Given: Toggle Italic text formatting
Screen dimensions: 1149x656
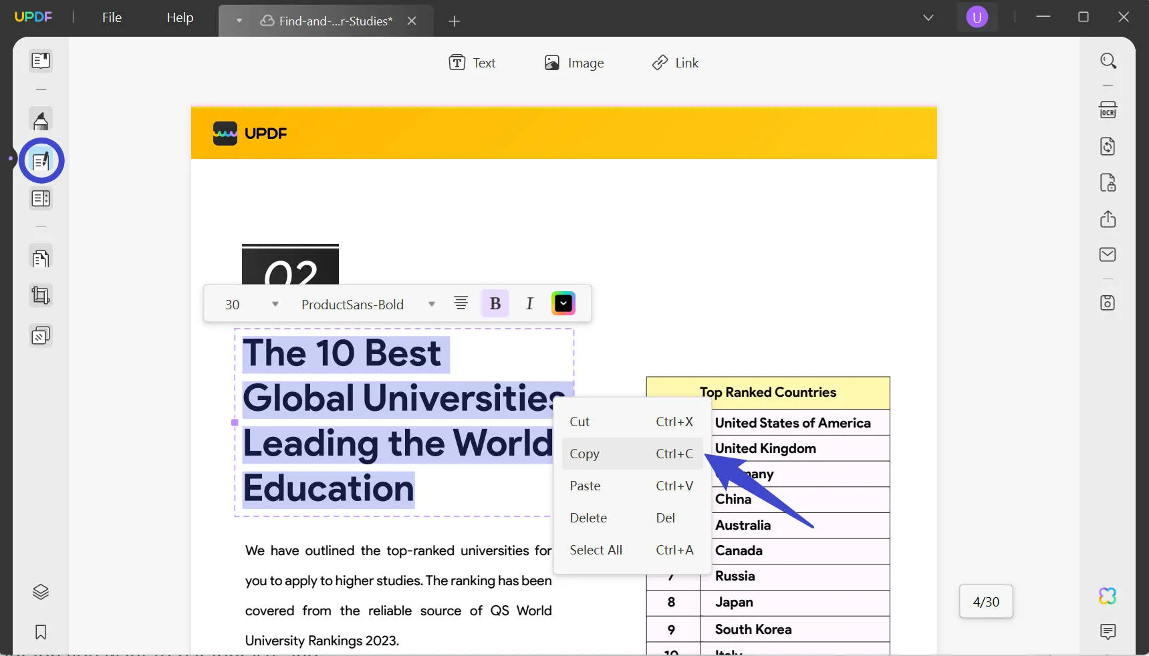Looking at the screenshot, I should [529, 304].
